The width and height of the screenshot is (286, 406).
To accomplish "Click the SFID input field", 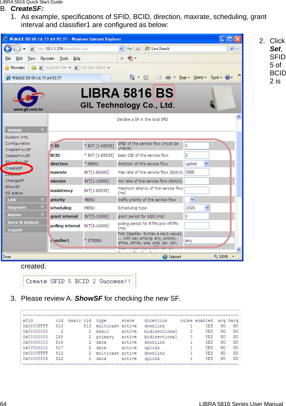I will (x=197, y=146).
